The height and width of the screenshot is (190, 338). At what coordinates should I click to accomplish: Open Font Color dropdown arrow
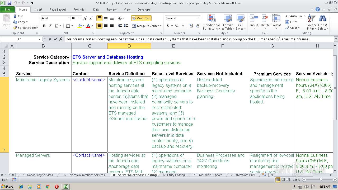tap(92, 26)
